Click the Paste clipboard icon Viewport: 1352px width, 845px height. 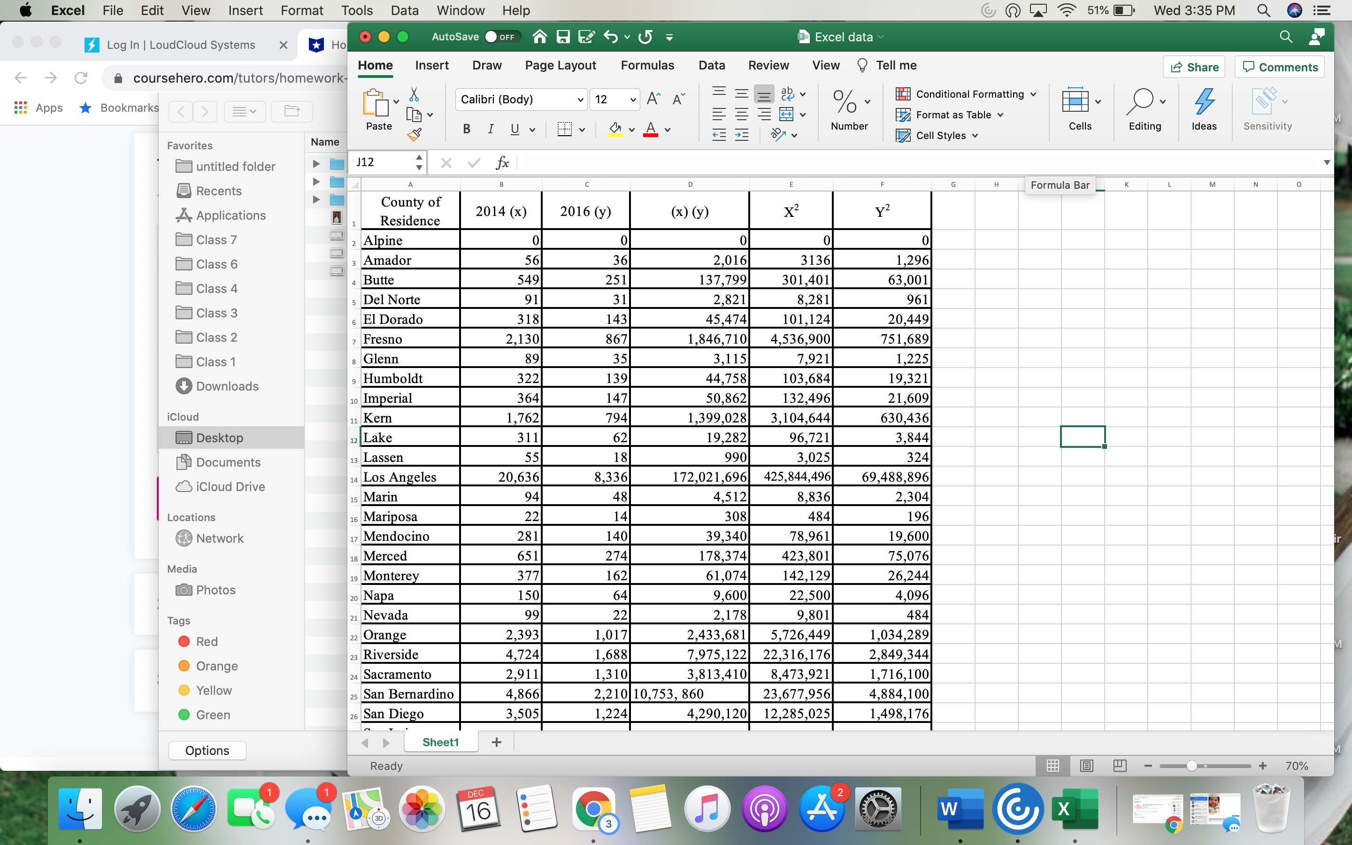pos(376,103)
